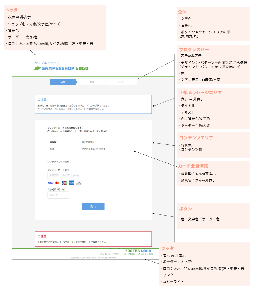Viewport: 254px width, 291px height.
Task: Click the test-member 会員ID value
Action: pyautogui.click(x=88, y=142)
